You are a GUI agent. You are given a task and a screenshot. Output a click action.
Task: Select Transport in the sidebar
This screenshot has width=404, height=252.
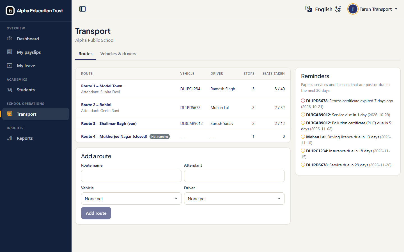pos(36,114)
